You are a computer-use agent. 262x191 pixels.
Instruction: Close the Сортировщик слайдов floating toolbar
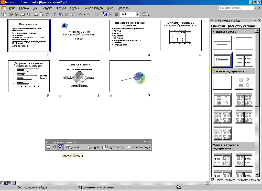point(149,142)
